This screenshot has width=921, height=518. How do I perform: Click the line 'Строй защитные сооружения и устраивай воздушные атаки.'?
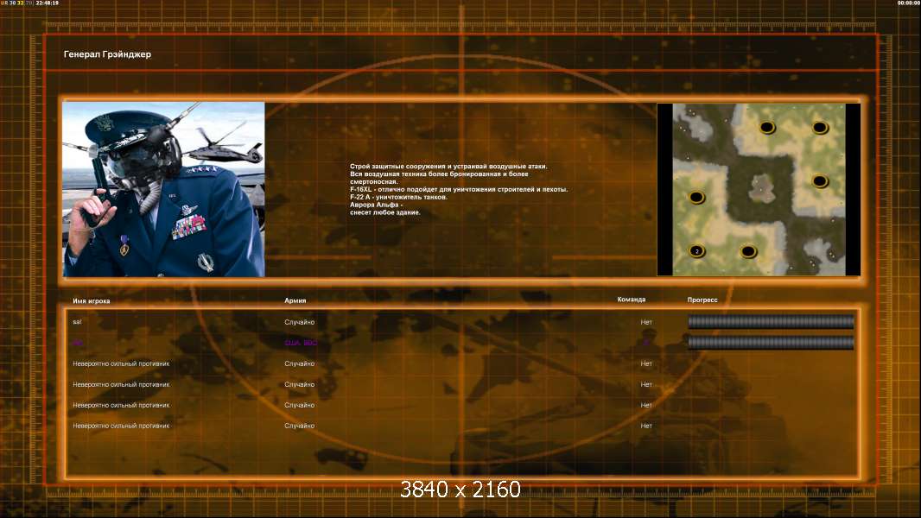[x=448, y=166]
